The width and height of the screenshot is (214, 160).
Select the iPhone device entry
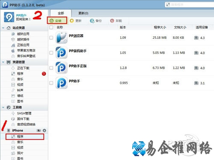click(18, 131)
